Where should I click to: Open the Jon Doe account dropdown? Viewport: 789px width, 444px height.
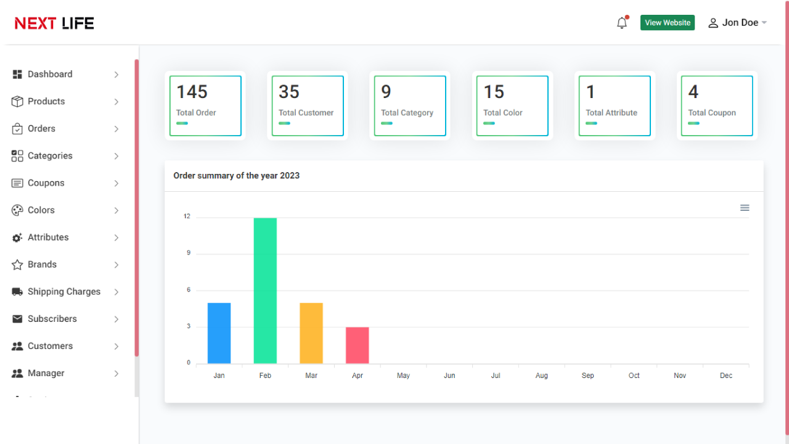click(x=737, y=23)
